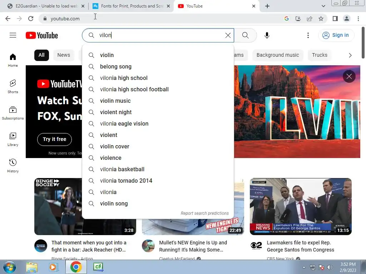This screenshot has height=274, width=366.
Task: Choose the "violent night" suggestion
Action: pos(158,112)
